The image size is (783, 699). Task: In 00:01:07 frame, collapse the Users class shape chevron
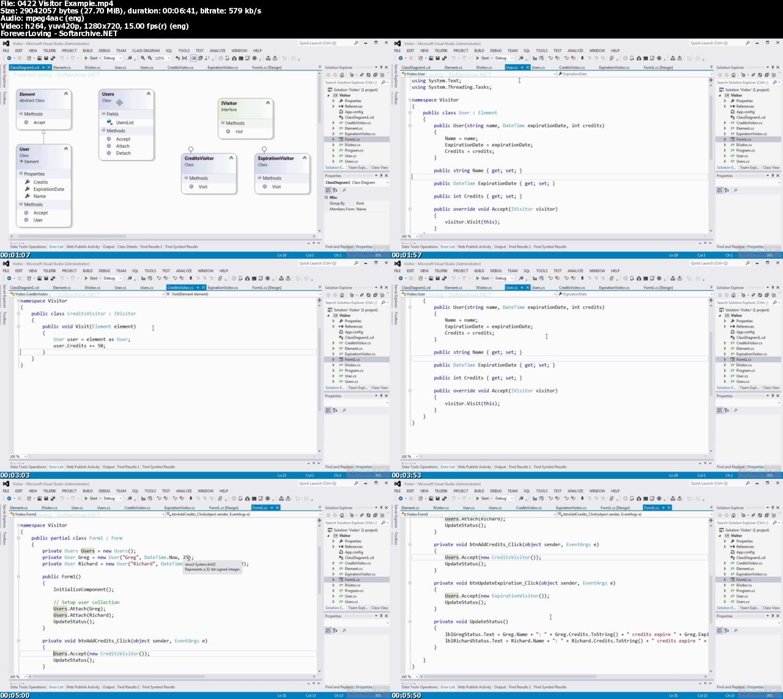pos(148,94)
